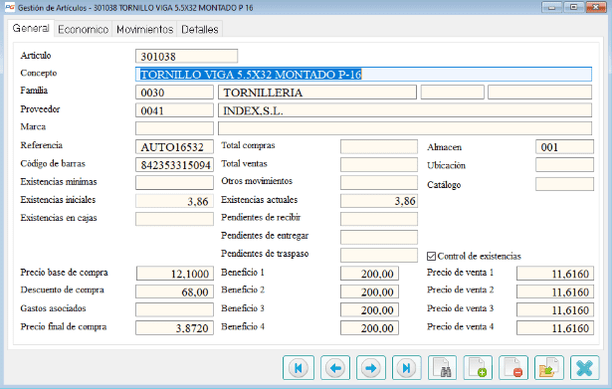Click the Familia name field TORNILLERIA

[317, 93]
